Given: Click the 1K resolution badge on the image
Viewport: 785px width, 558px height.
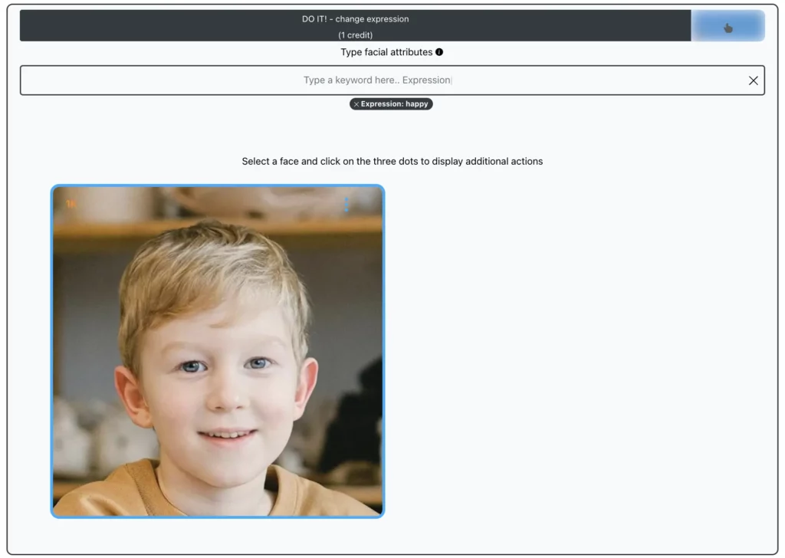Looking at the screenshot, I should click(70, 202).
